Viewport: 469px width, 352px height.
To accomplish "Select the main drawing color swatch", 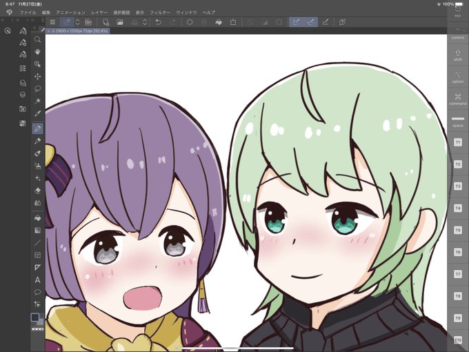I will (x=35, y=317).
